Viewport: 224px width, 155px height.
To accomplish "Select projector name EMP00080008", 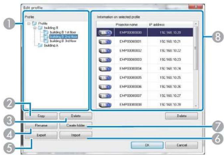I will coord(131,105).
